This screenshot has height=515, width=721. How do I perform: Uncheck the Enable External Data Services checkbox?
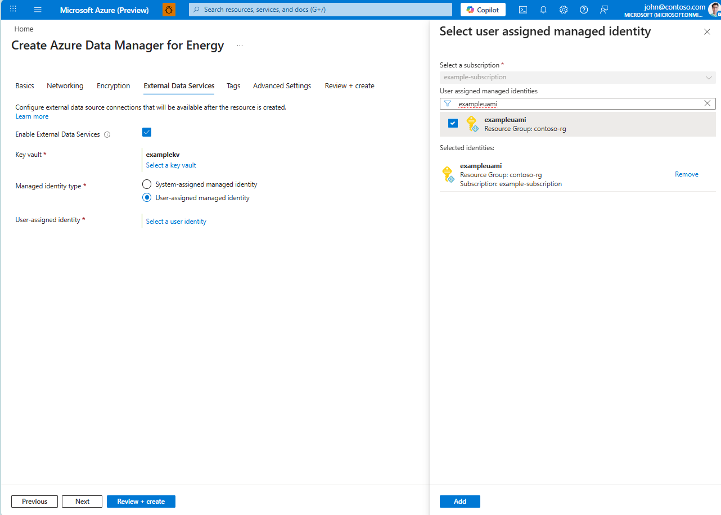click(x=147, y=132)
